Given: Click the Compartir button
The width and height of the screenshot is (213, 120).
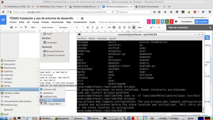Looking at the screenshot, I should click(x=201, y=22).
